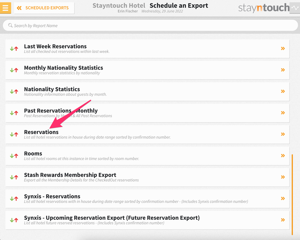Viewport: 300px width, 240px height.
Task: Click the Past Reservations Monthly export arrows icon
Action: [14, 113]
